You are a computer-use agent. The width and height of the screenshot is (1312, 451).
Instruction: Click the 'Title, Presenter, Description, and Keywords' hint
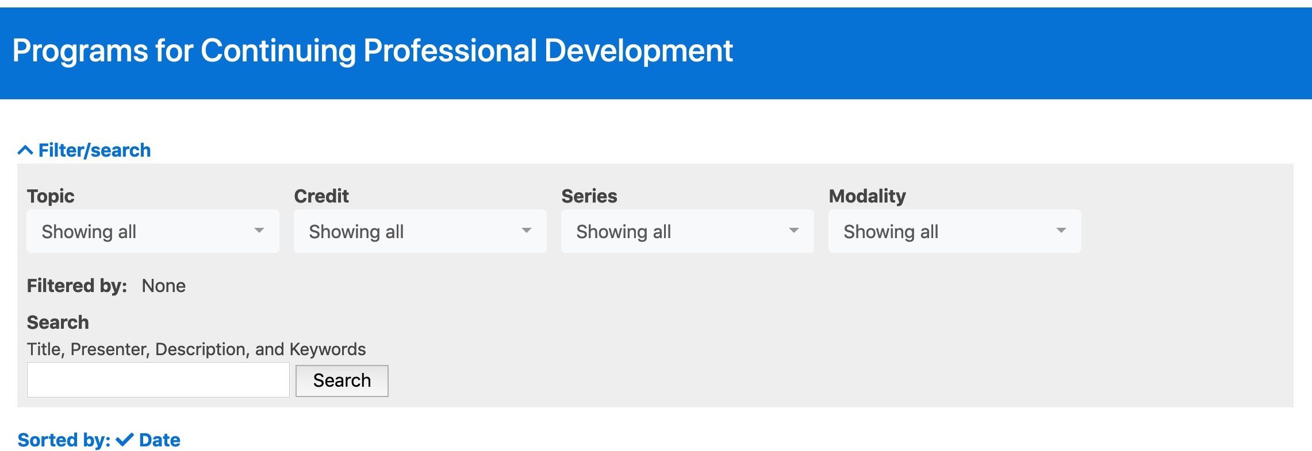(x=197, y=349)
